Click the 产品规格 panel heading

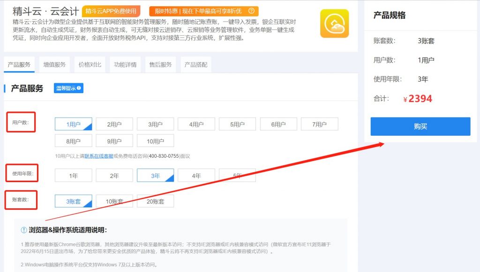click(x=390, y=15)
